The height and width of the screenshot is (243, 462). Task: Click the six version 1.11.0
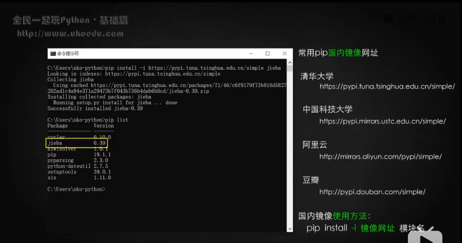102,177
